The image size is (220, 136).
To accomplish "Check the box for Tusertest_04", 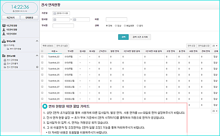I will [42, 69].
